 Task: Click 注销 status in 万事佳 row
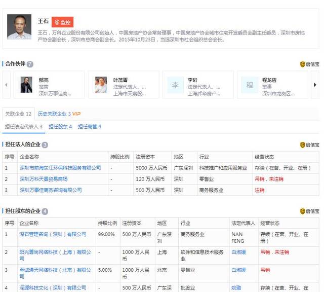pyautogui.click(x=260, y=190)
